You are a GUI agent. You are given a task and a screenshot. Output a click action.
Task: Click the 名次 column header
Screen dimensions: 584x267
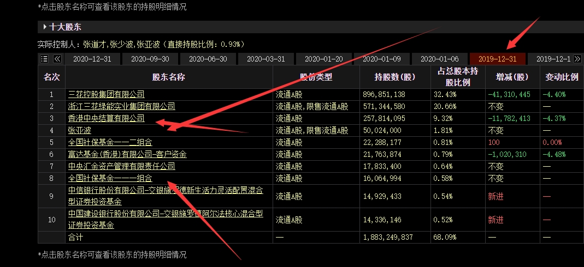click(x=52, y=77)
